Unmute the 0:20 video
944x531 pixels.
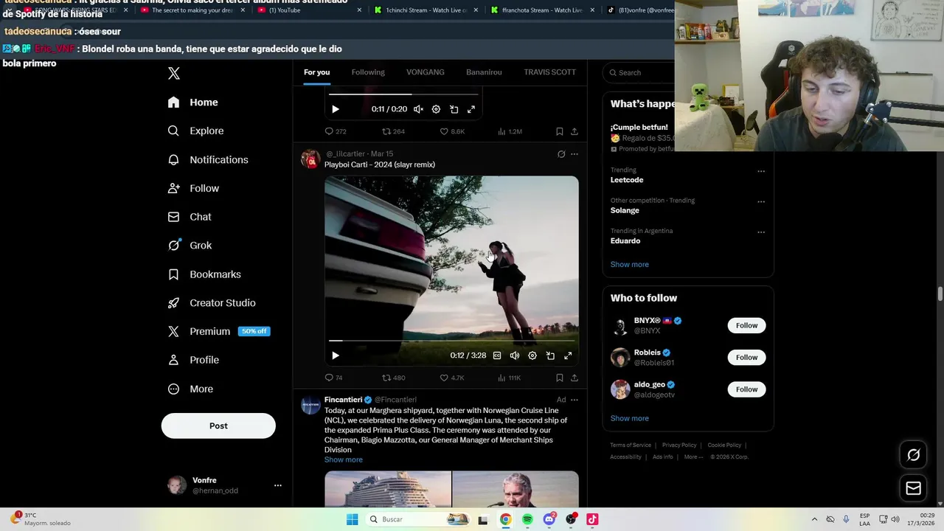point(418,109)
